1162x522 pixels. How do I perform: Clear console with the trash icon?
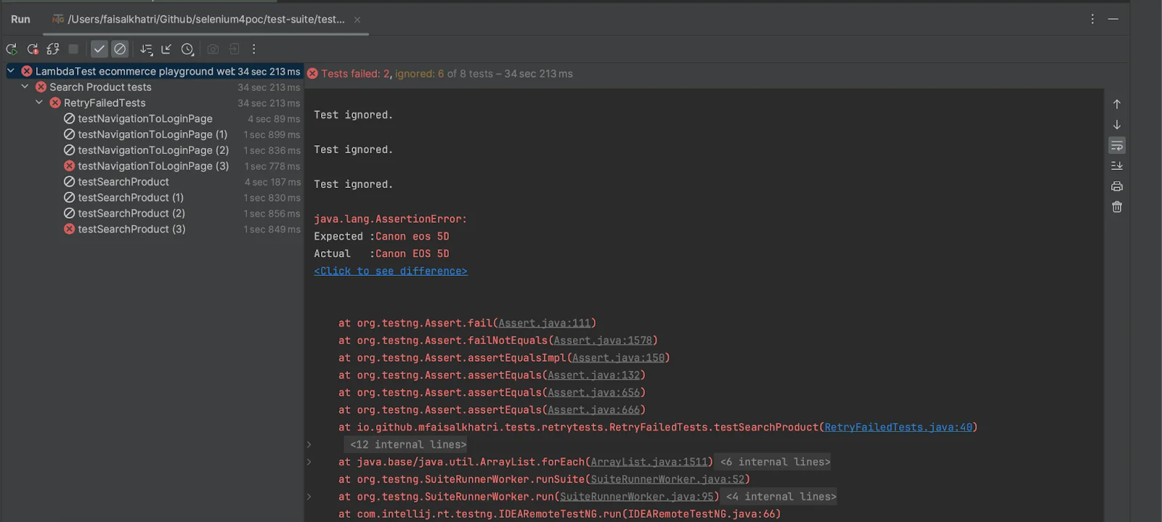coord(1117,207)
